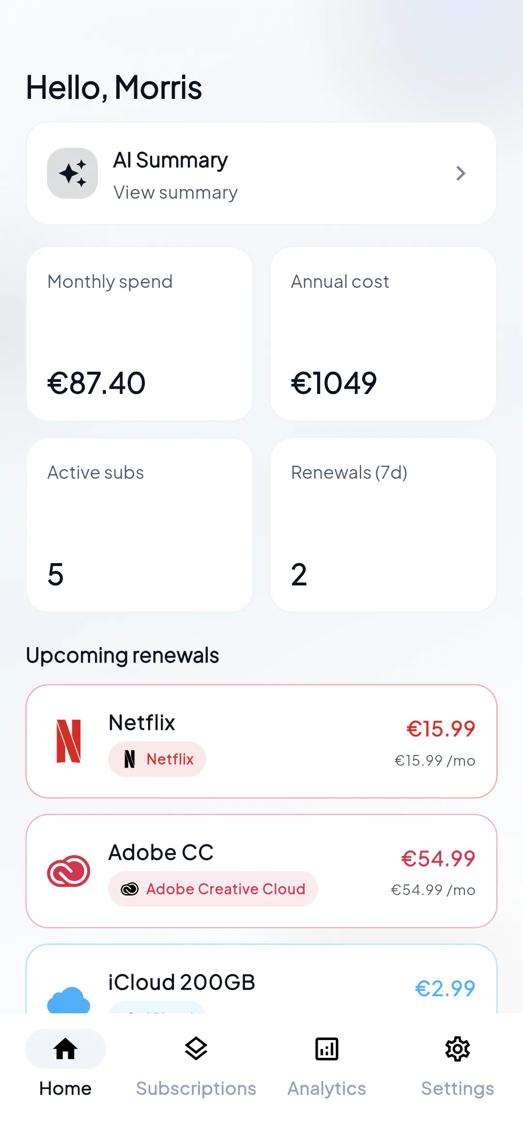The width and height of the screenshot is (523, 1134).
Task: Click the iCloud cloud icon
Action: tap(68, 999)
